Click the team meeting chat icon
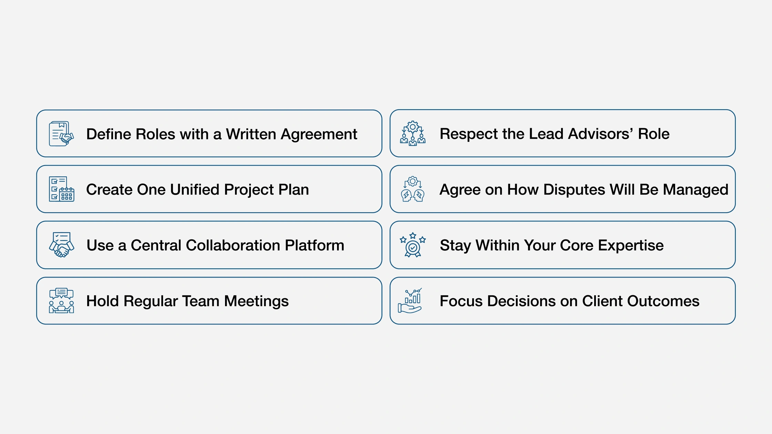 tap(61, 301)
